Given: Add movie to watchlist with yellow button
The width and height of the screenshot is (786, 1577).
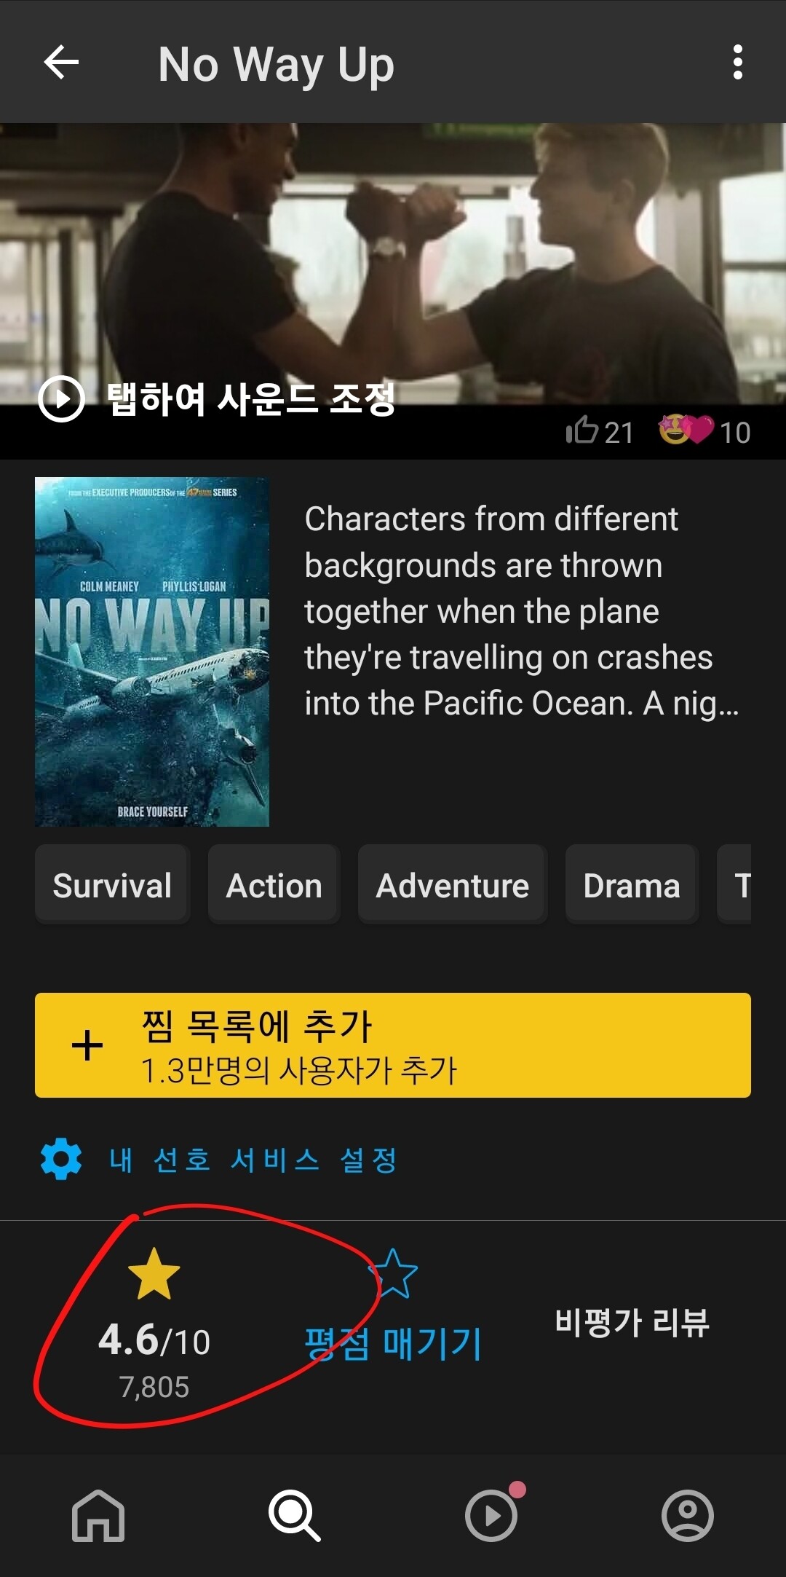Looking at the screenshot, I should coord(393,1045).
